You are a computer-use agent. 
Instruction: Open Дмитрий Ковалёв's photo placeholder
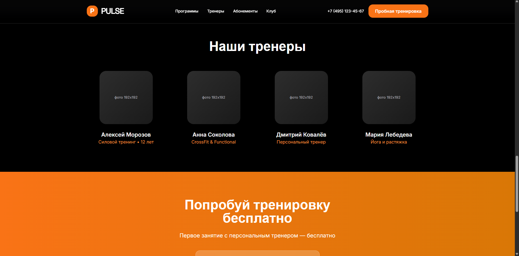[301, 98]
